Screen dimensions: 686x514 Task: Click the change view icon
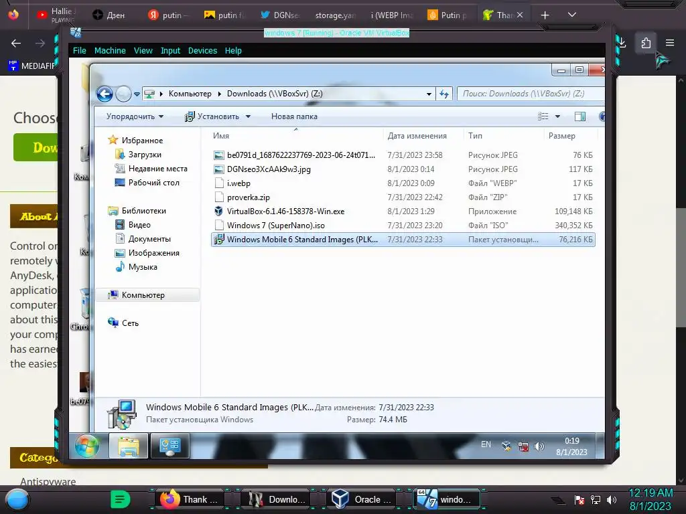[543, 116]
